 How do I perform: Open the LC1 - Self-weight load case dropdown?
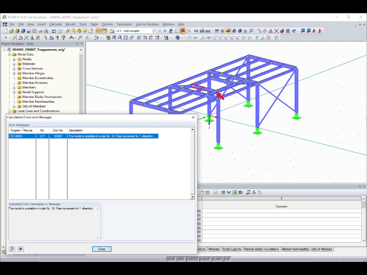[x=154, y=30]
